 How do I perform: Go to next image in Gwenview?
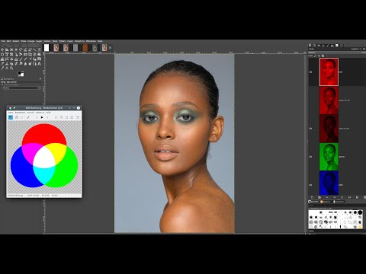tap(47, 117)
